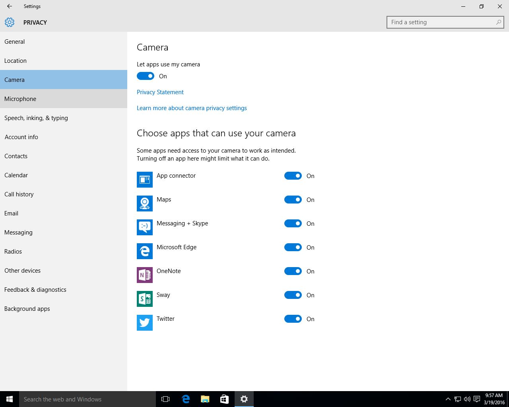Show hidden system tray icons
The width and height of the screenshot is (509, 407).
tap(448, 399)
